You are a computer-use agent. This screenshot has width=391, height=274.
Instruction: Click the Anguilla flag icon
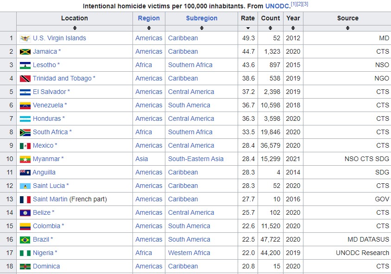(25, 172)
